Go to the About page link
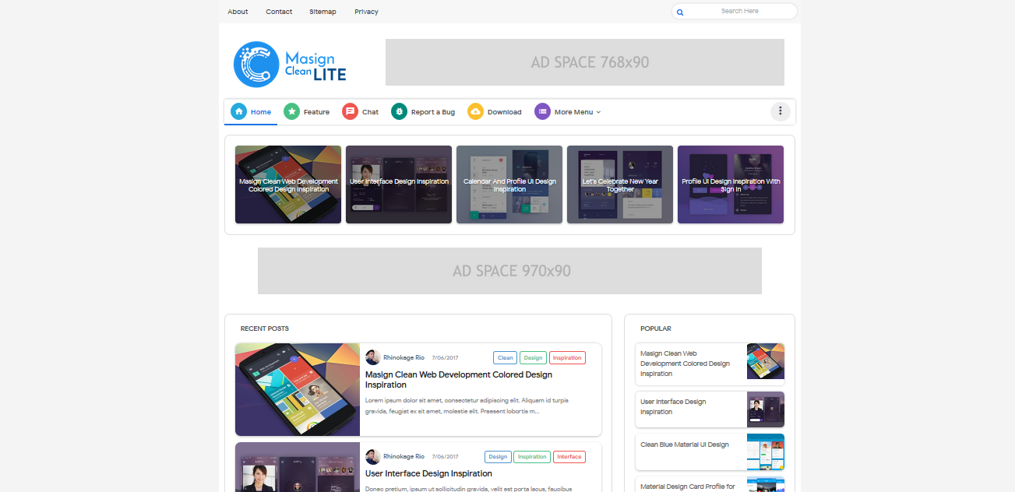The height and width of the screenshot is (492, 1015). pos(238,12)
